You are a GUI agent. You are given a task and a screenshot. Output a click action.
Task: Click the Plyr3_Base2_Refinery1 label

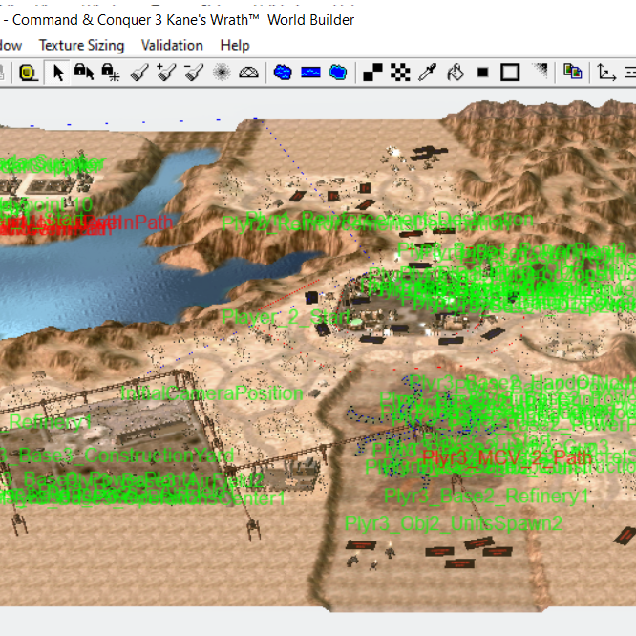(x=486, y=496)
